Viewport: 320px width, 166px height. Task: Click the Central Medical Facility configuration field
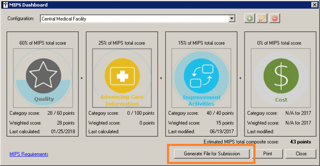click(x=134, y=19)
